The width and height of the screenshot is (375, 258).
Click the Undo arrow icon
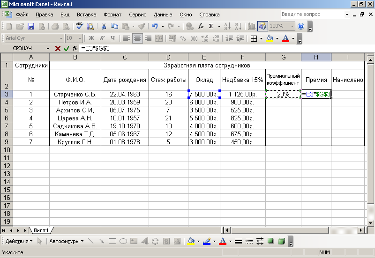click(x=155, y=26)
